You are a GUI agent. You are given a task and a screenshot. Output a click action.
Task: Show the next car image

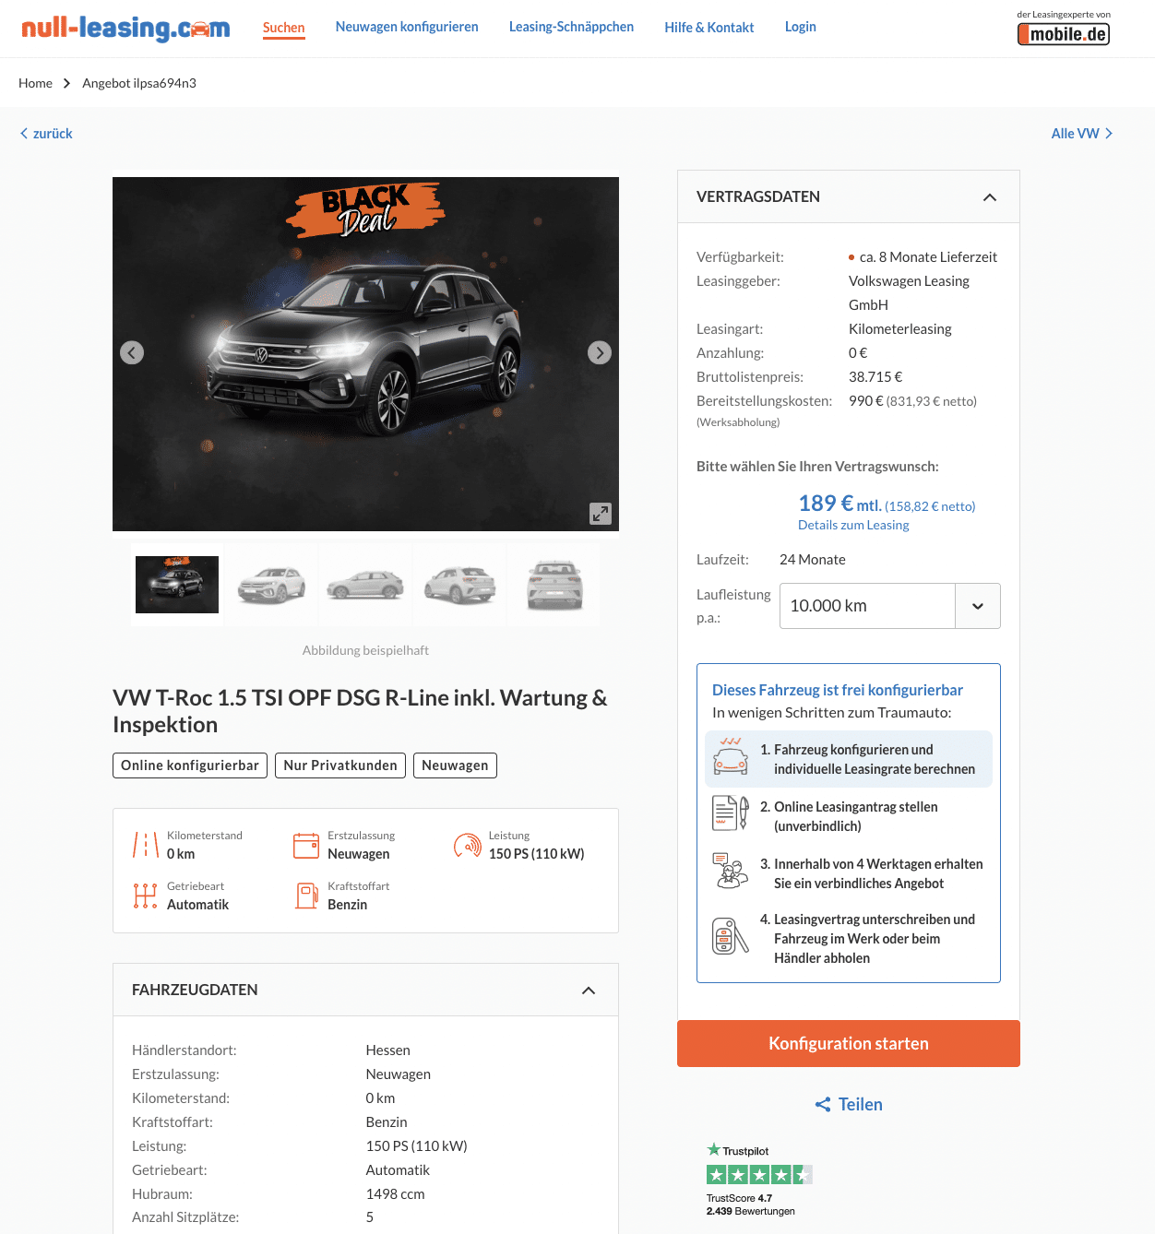(x=600, y=352)
